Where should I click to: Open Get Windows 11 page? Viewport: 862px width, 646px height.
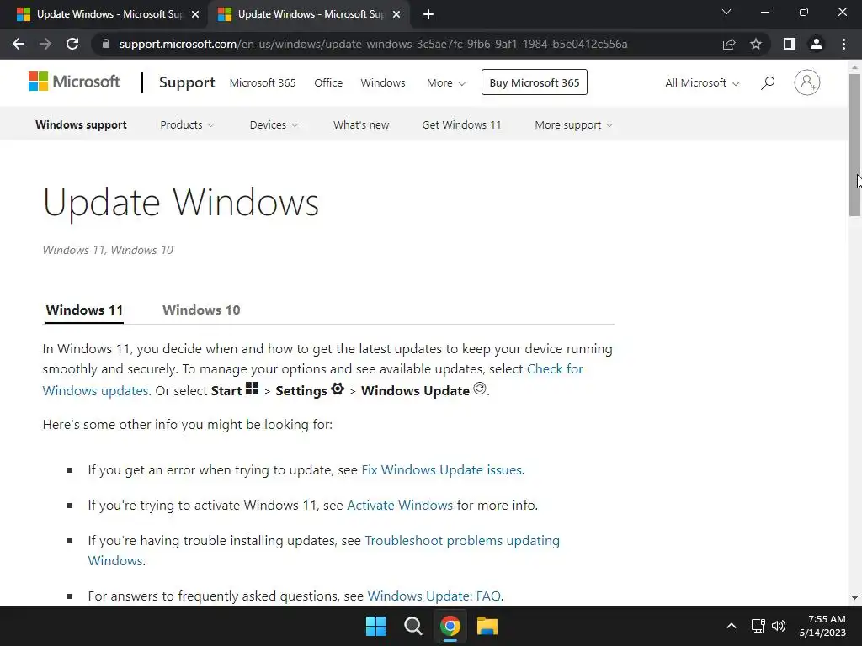461,124
